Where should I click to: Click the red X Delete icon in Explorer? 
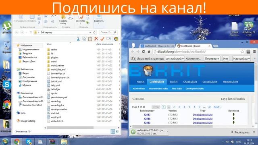point(96,39)
